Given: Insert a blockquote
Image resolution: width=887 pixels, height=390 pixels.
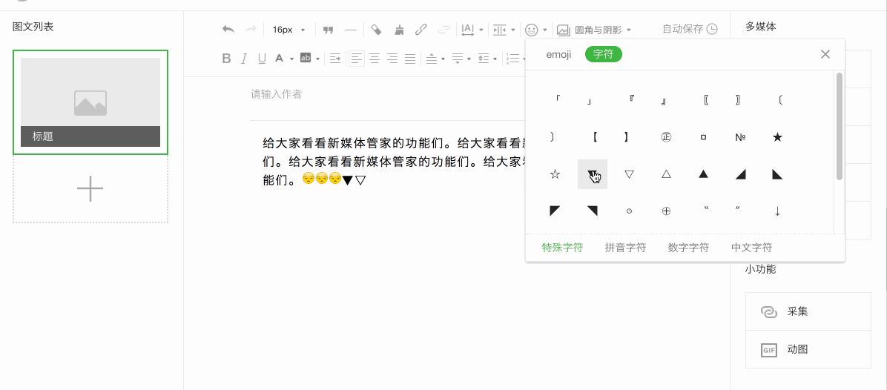Looking at the screenshot, I should tap(328, 30).
